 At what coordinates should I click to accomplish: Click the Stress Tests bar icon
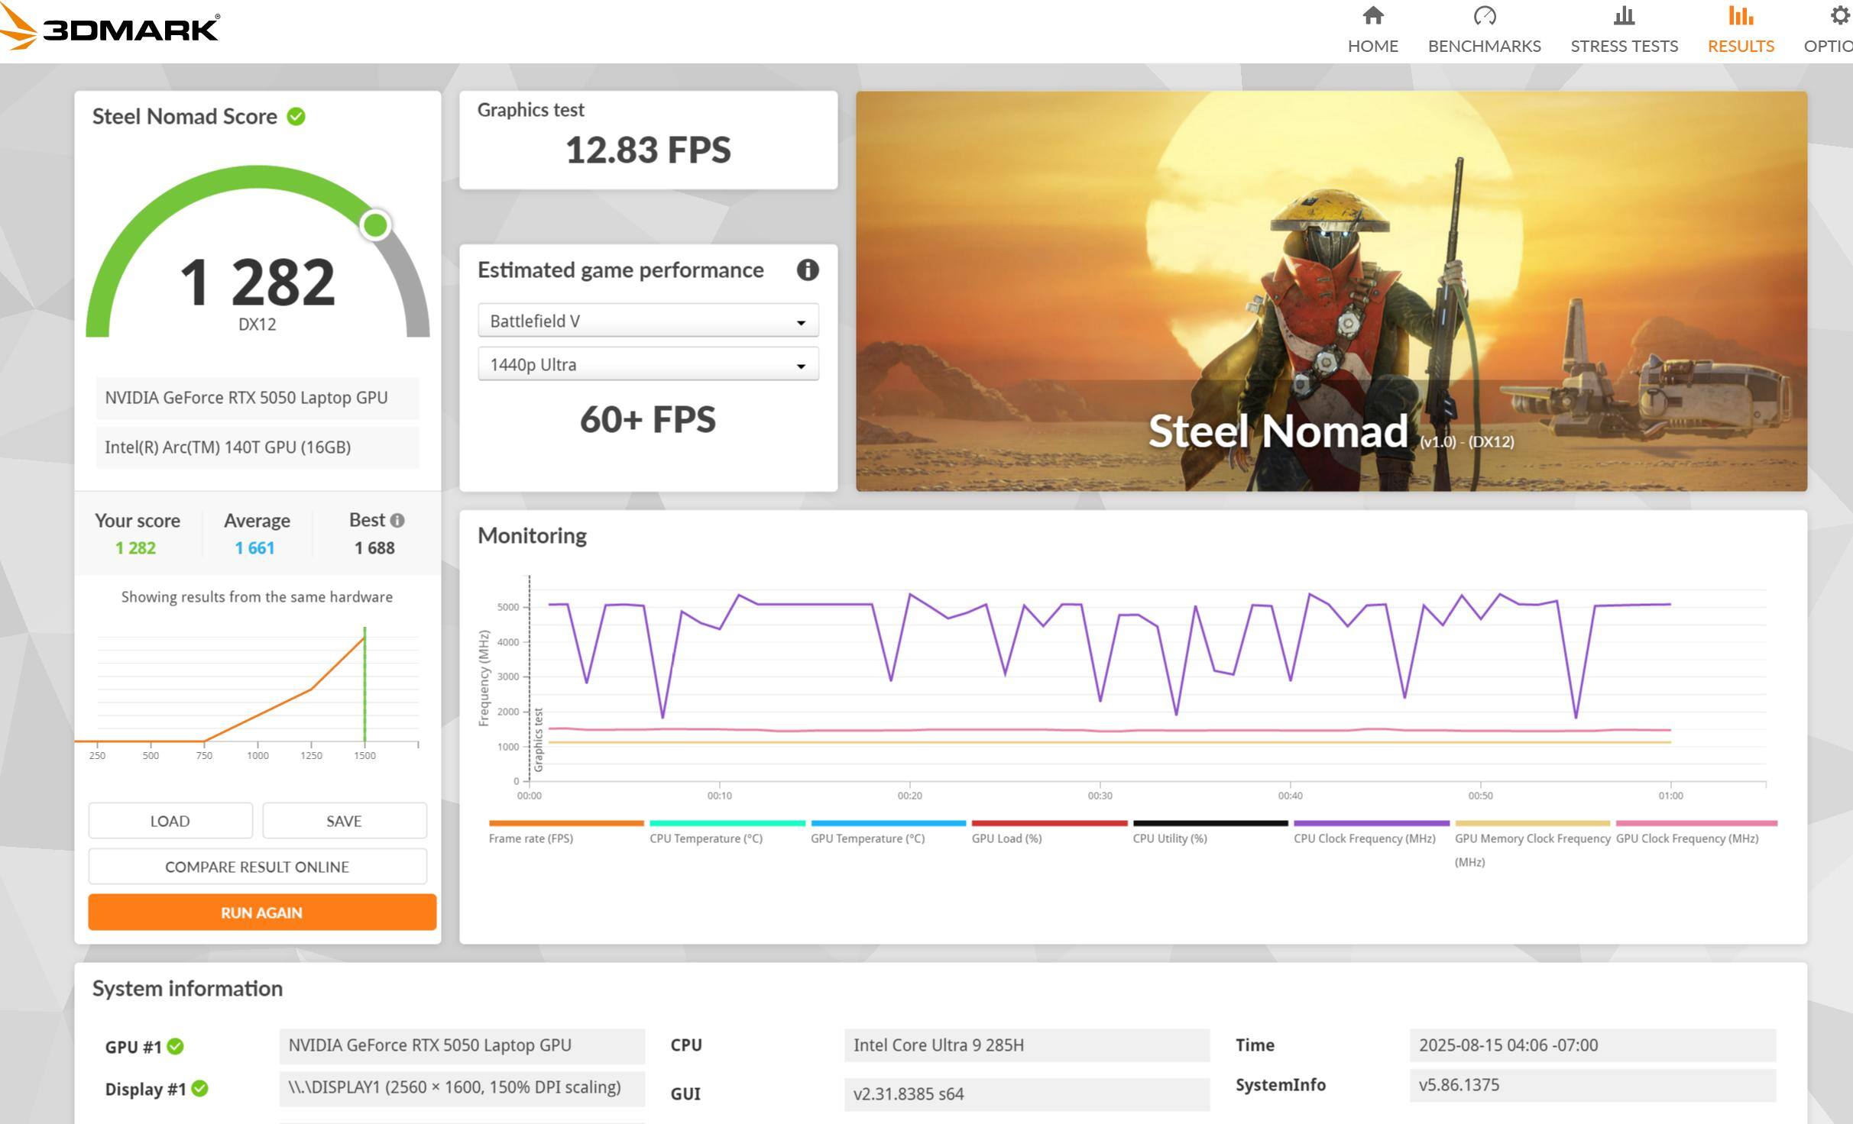click(1624, 16)
